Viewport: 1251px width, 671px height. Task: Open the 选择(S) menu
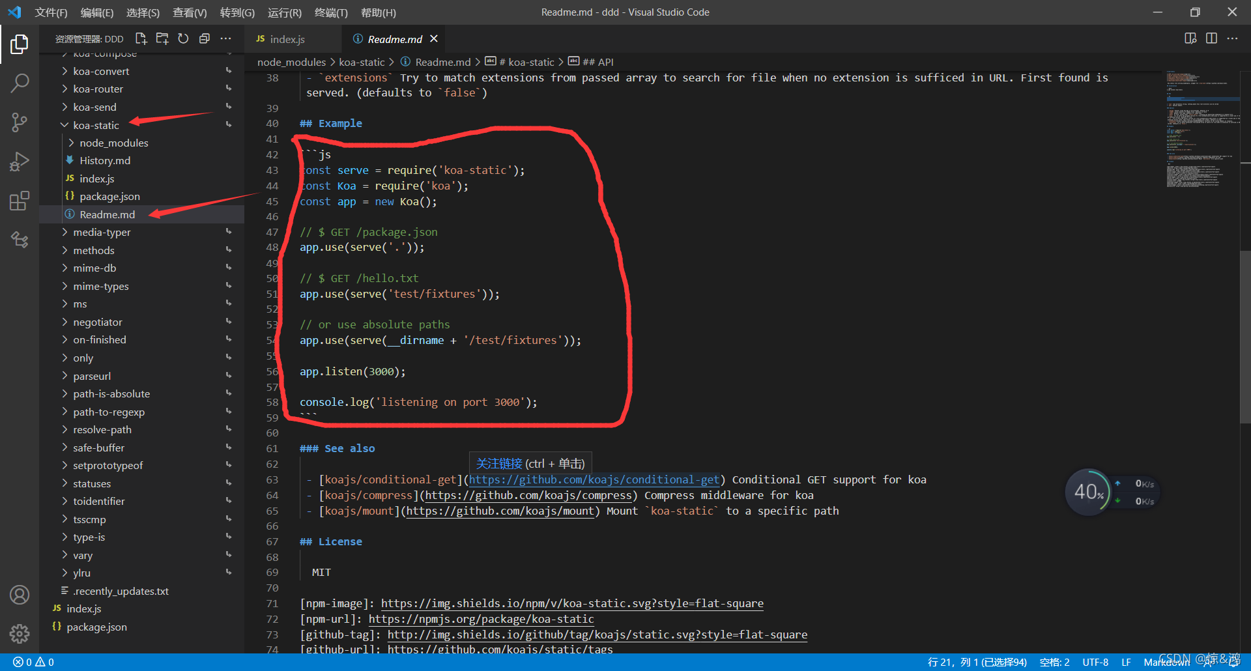click(x=143, y=12)
